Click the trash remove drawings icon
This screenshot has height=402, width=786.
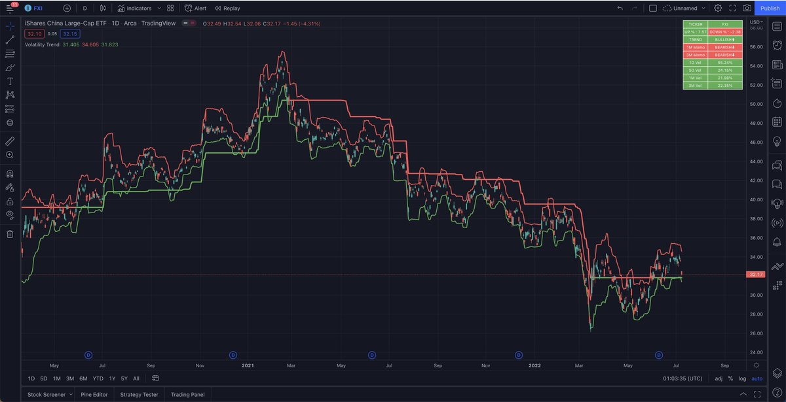point(10,233)
